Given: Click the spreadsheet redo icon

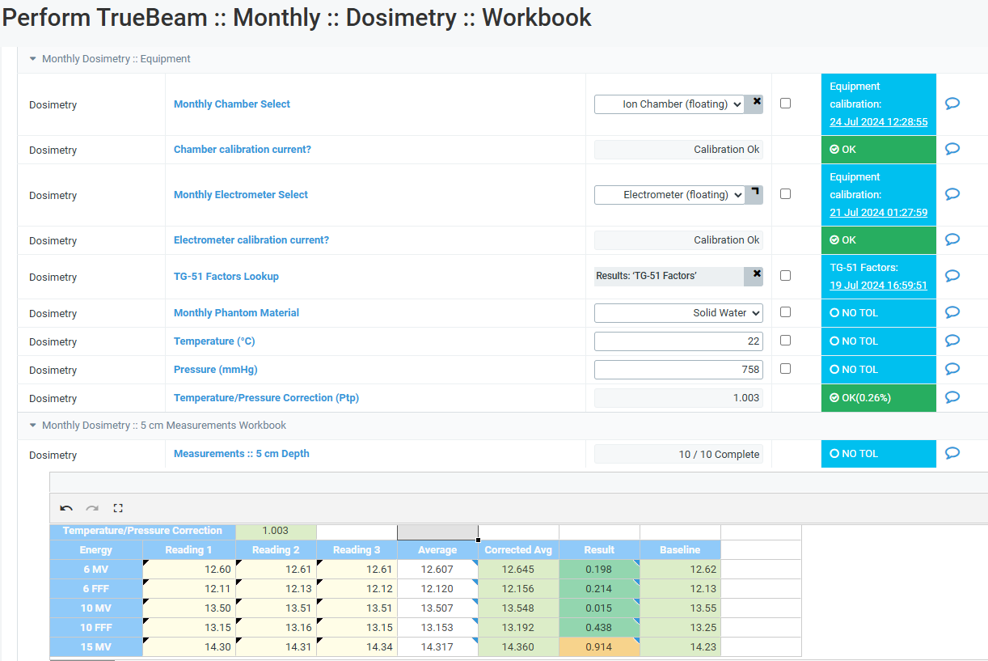Looking at the screenshot, I should tap(92, 508).
